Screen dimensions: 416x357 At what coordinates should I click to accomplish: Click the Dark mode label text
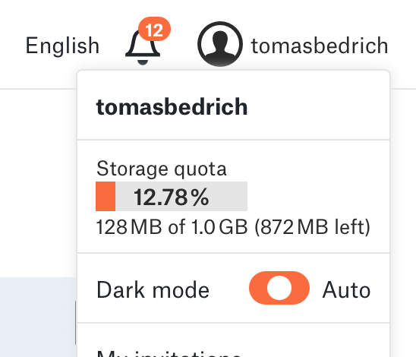click(153, 290)
